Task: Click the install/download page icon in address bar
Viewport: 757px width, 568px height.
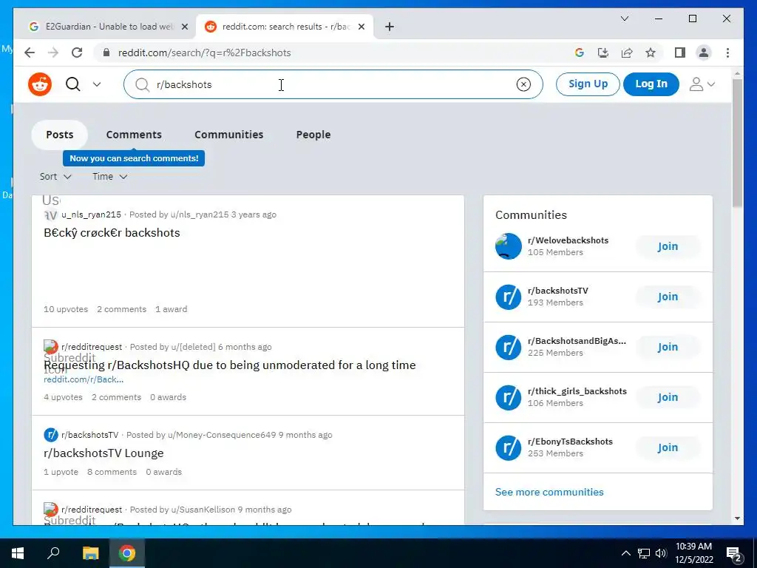Action: 603,53
